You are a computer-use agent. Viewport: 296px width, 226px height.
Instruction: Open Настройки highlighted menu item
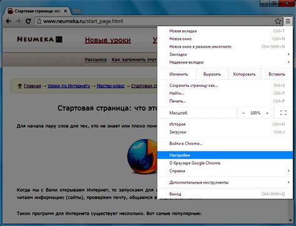(x=225, y=155)
